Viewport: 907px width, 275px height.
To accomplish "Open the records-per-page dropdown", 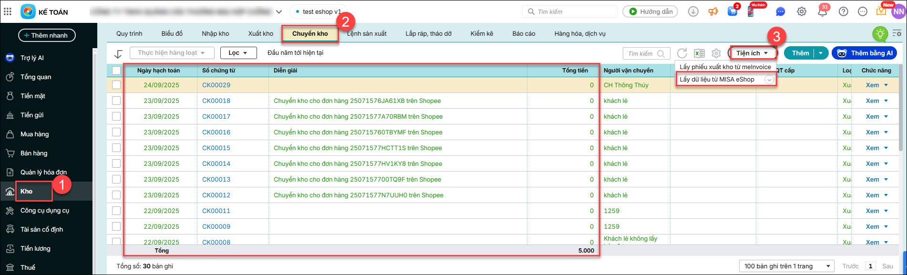I will tap(787, 266).
